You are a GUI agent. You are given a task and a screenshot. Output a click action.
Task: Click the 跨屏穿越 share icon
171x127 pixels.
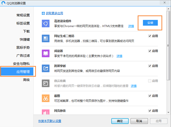tap(45, 68)
